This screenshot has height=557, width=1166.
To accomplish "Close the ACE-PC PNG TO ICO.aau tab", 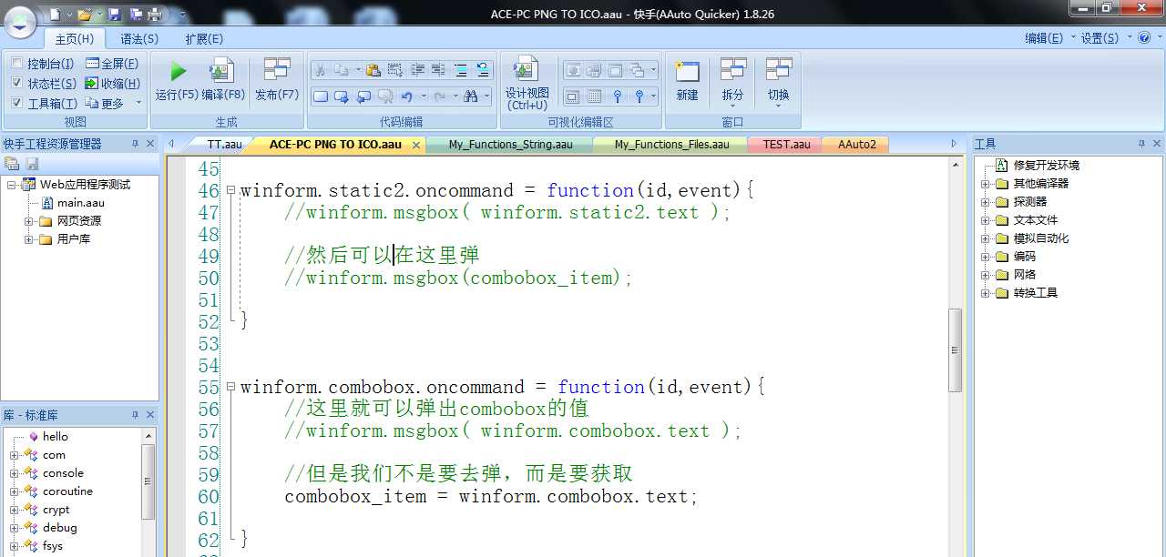I will (x=416, y=145).
